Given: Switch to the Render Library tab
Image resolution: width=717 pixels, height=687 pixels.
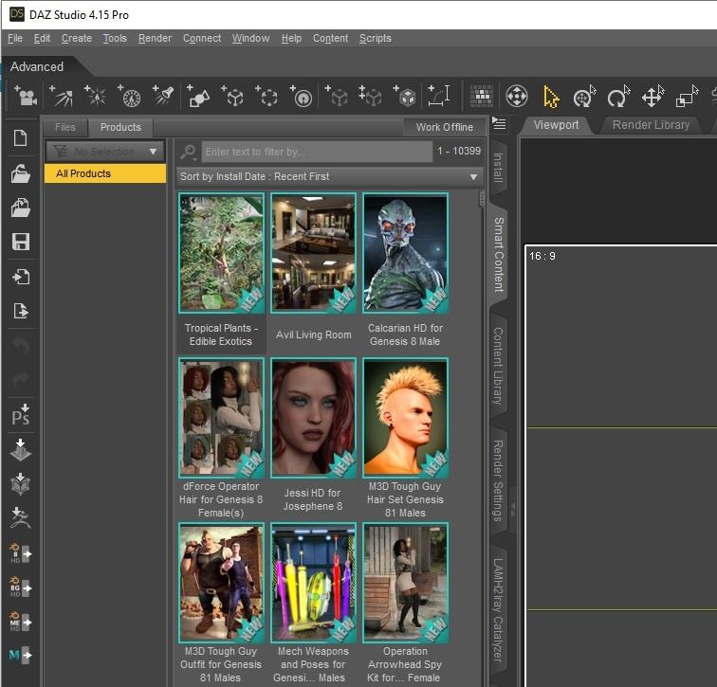Looking at the screenshot, I should (x=651, y=125).
